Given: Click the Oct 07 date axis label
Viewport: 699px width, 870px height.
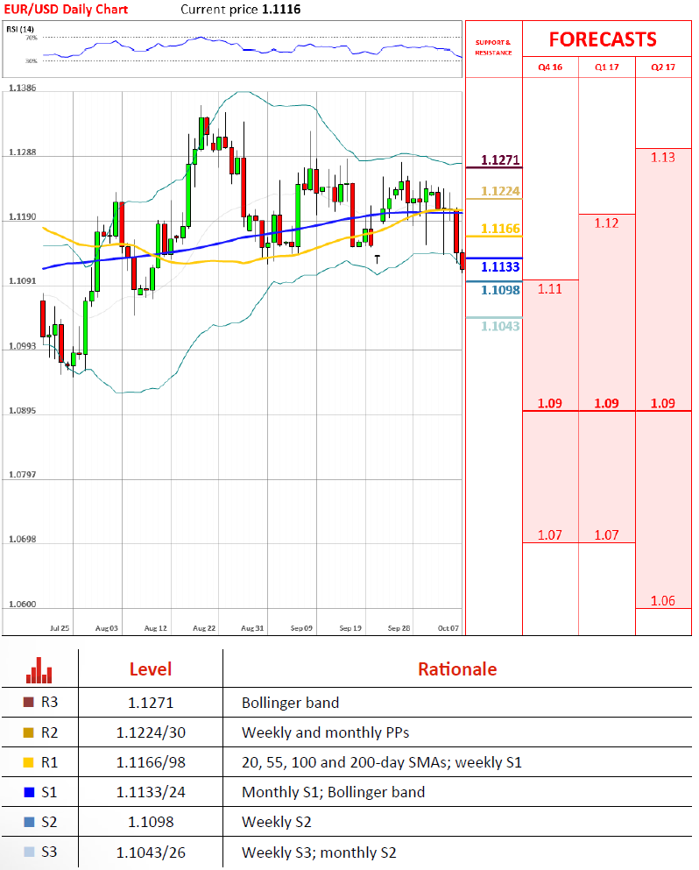Looking at the screenshot, I should click(448, 628).
